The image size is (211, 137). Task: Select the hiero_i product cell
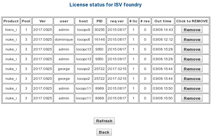point(11,30)
